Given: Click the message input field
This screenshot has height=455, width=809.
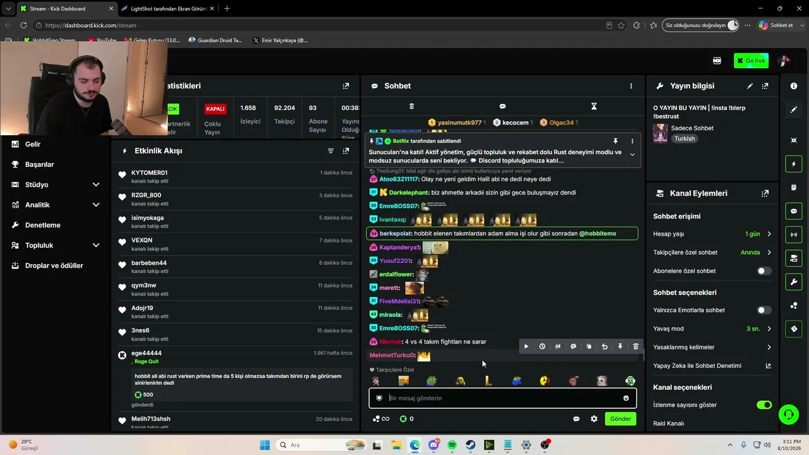Looking at the screenshot, I should [x=502, y=398].
